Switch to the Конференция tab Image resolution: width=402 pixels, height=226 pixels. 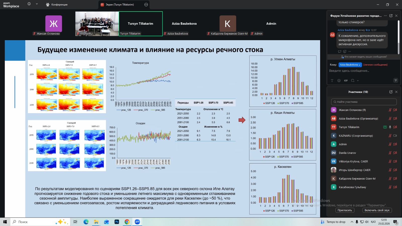coord(57,5)
